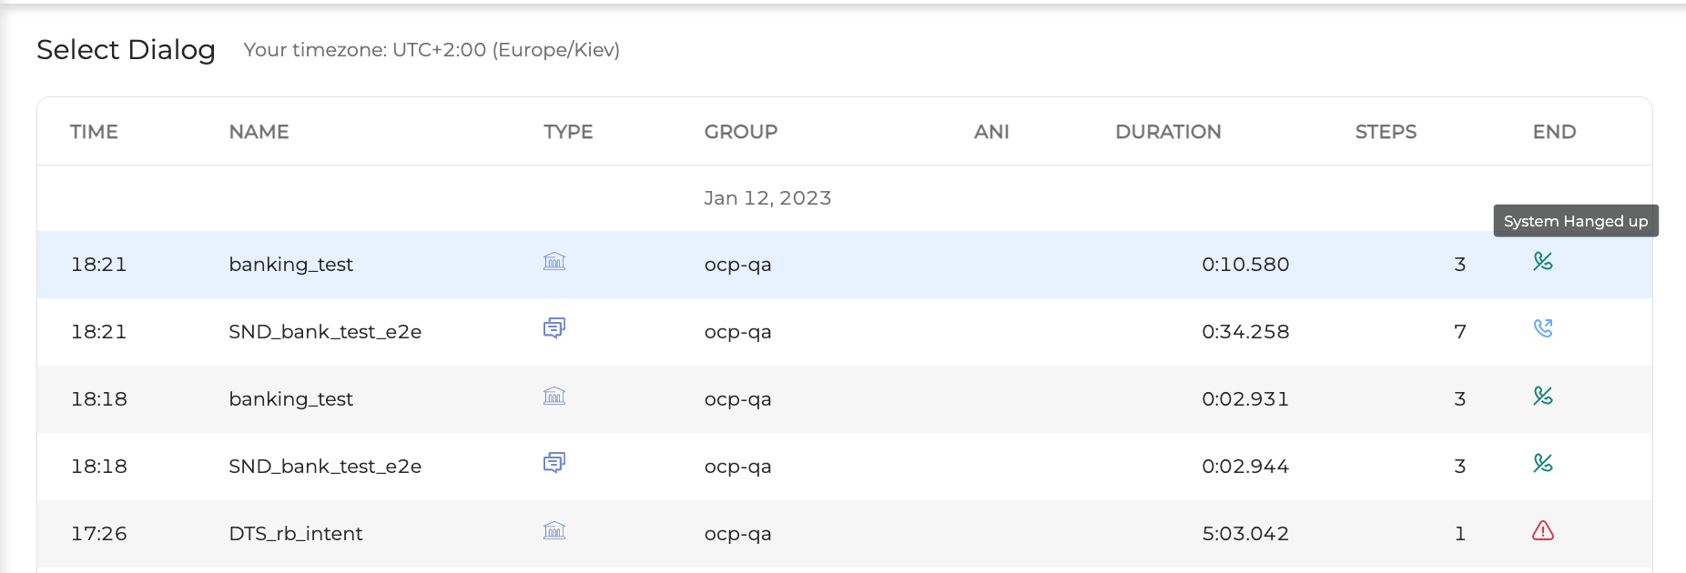Click the DURATION column header
The height and width of the screenshot is (573, 1686).
click(1167, 132)
